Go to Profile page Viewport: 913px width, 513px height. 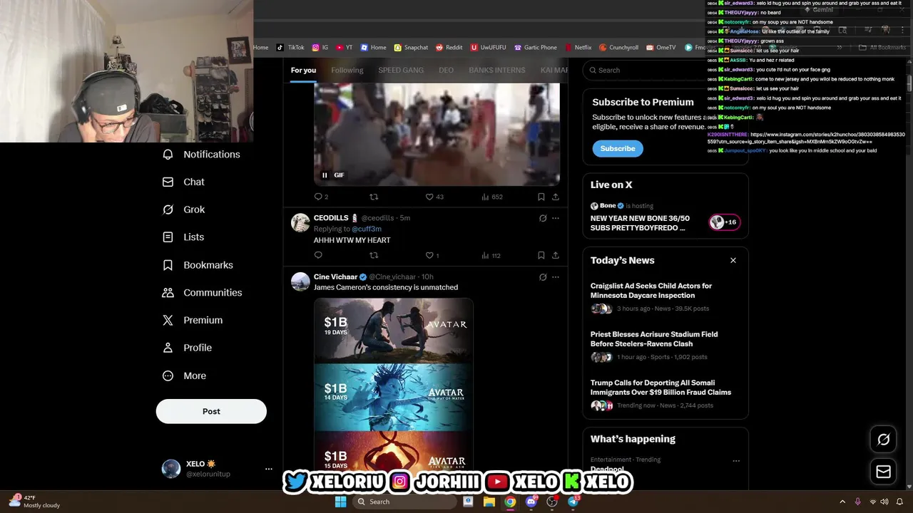coord(187,348)
